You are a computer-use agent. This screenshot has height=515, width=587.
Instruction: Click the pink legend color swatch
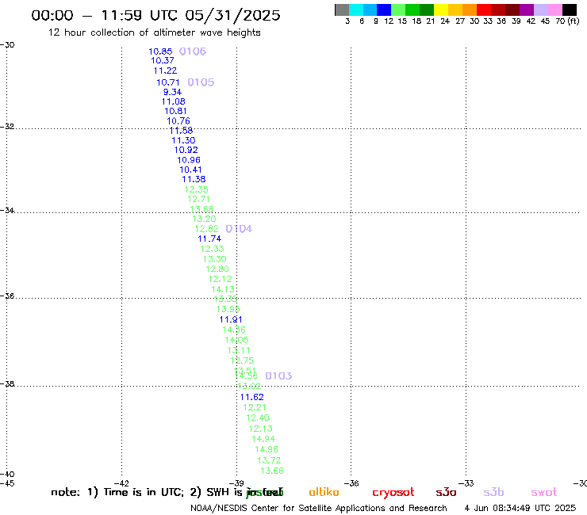point(555,10)
